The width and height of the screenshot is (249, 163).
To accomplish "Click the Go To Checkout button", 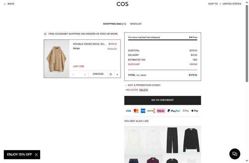I will click(x=163, y=100).
